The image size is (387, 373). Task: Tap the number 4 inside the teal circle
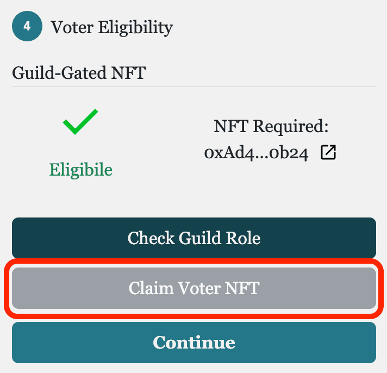click(27, 26)
